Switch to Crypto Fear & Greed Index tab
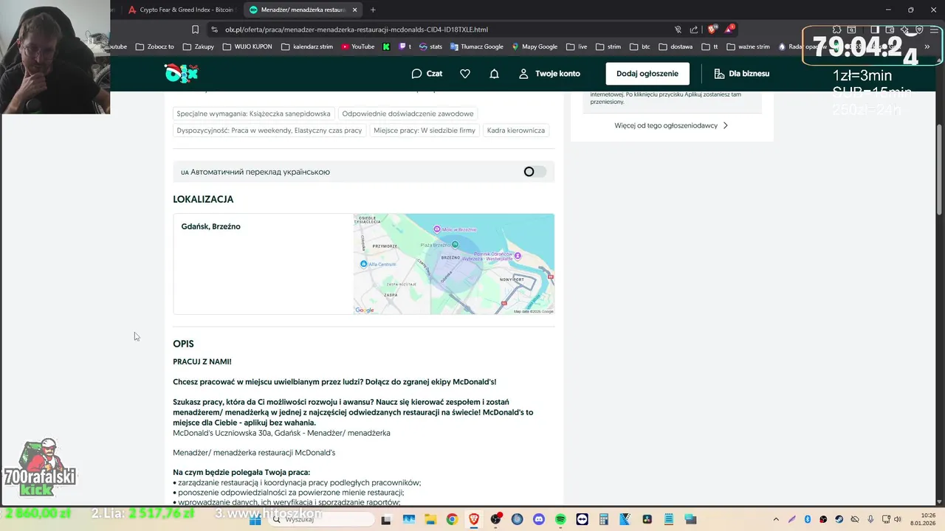This screenshot has height=531, width=945. pyautogui.click(x=181, y=10)
